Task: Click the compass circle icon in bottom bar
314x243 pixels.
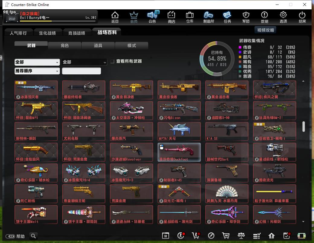Action: coord(211,236)
